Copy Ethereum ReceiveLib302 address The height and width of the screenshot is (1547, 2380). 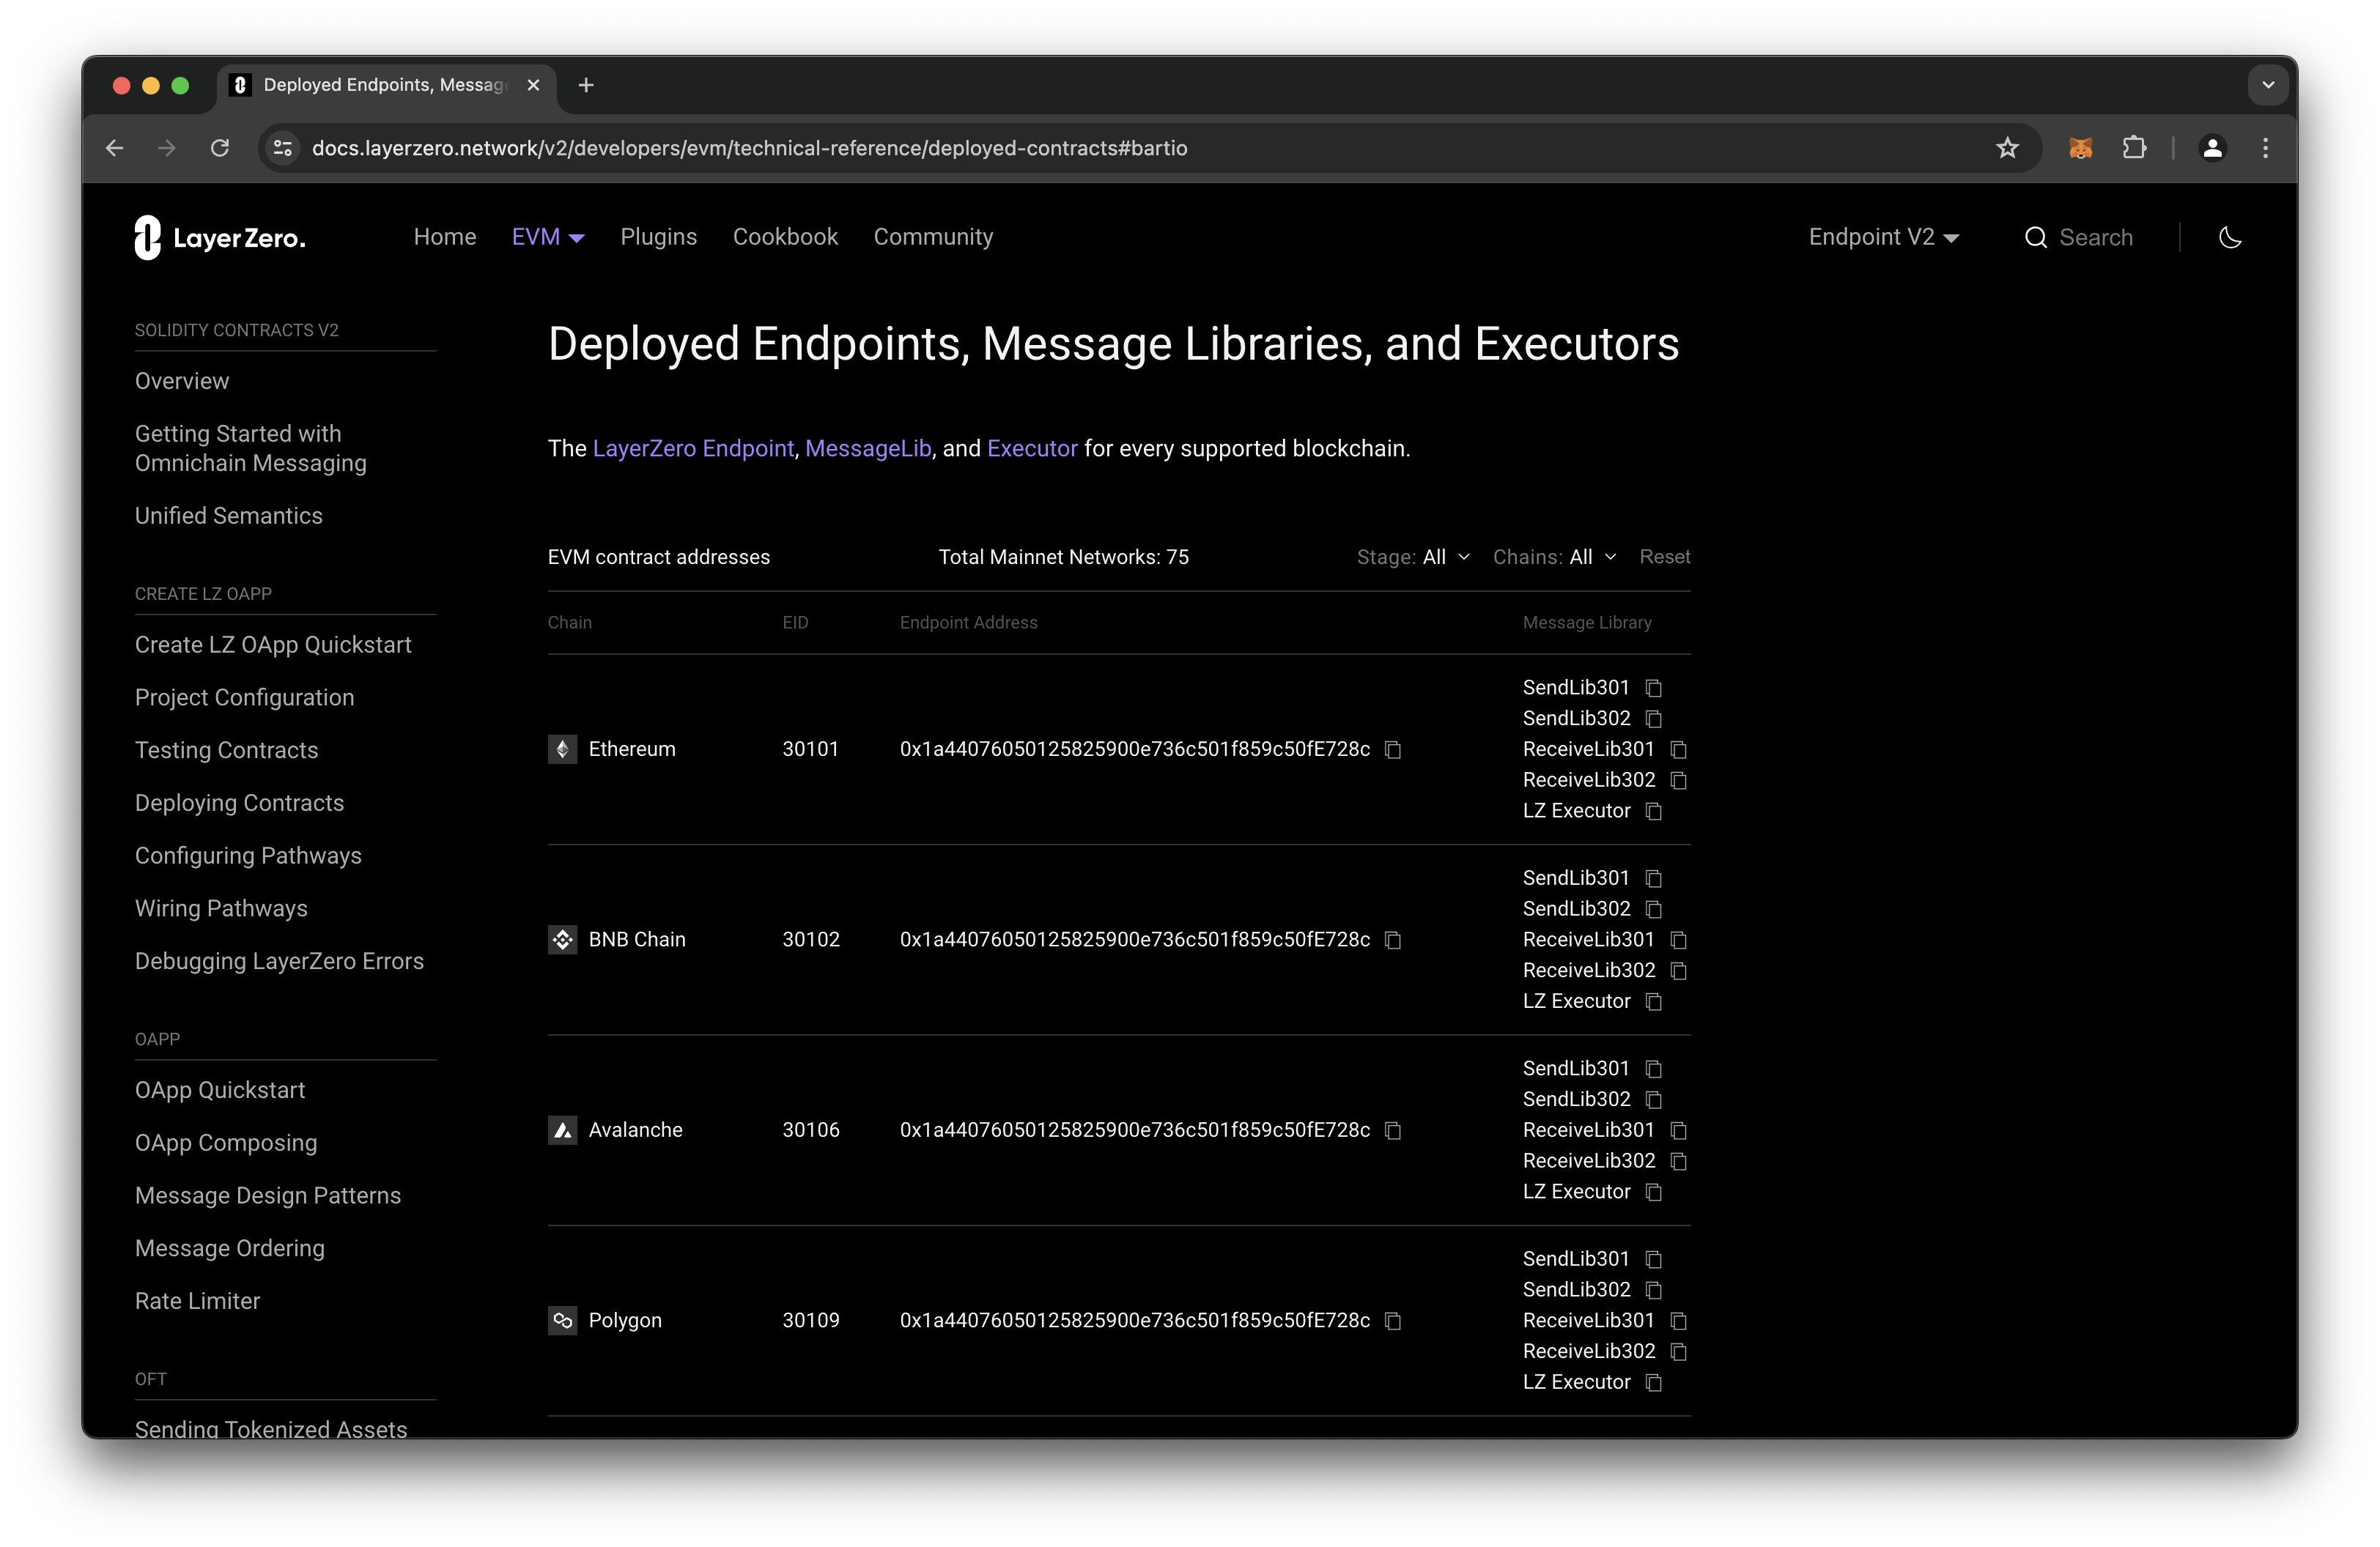(1679, 781)
